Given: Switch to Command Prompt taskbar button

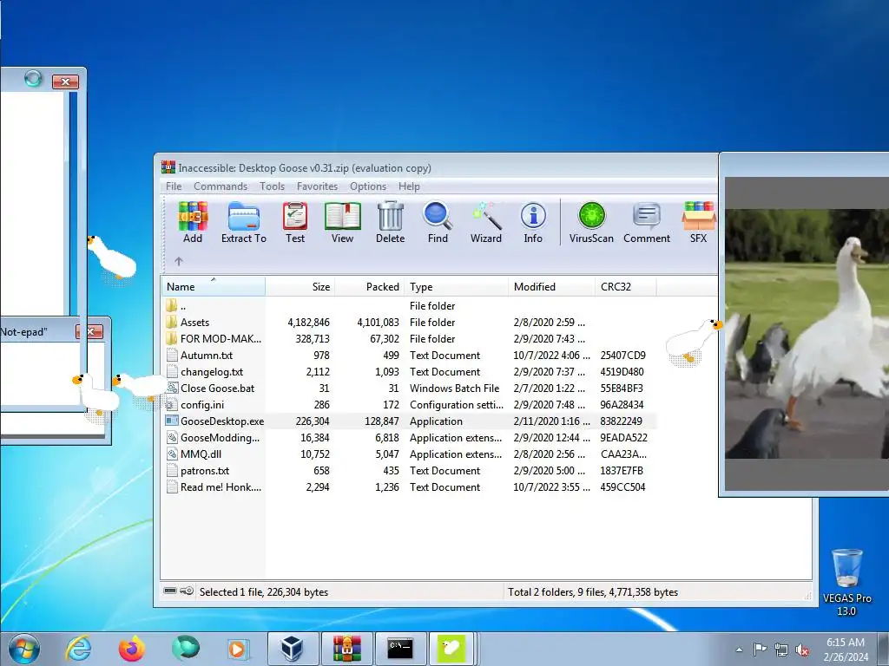Looking at the screenshot, I should coord(400,649).
